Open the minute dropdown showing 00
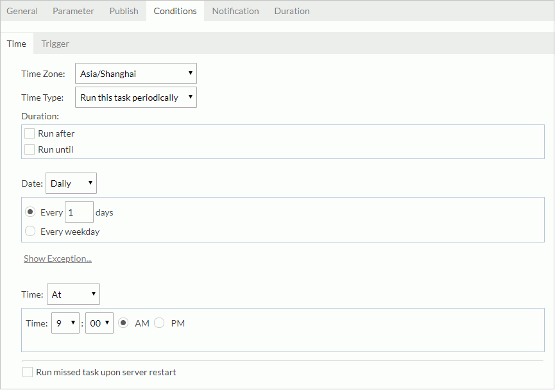Image resolution: width=555 pixels, height=390 pixels. point(99,323)
